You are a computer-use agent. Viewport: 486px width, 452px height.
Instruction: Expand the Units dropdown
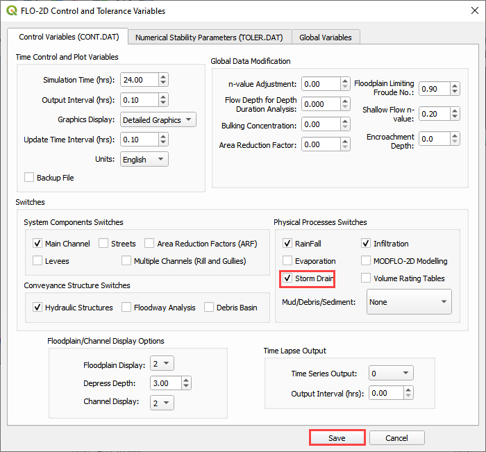[x=144, y=160]
